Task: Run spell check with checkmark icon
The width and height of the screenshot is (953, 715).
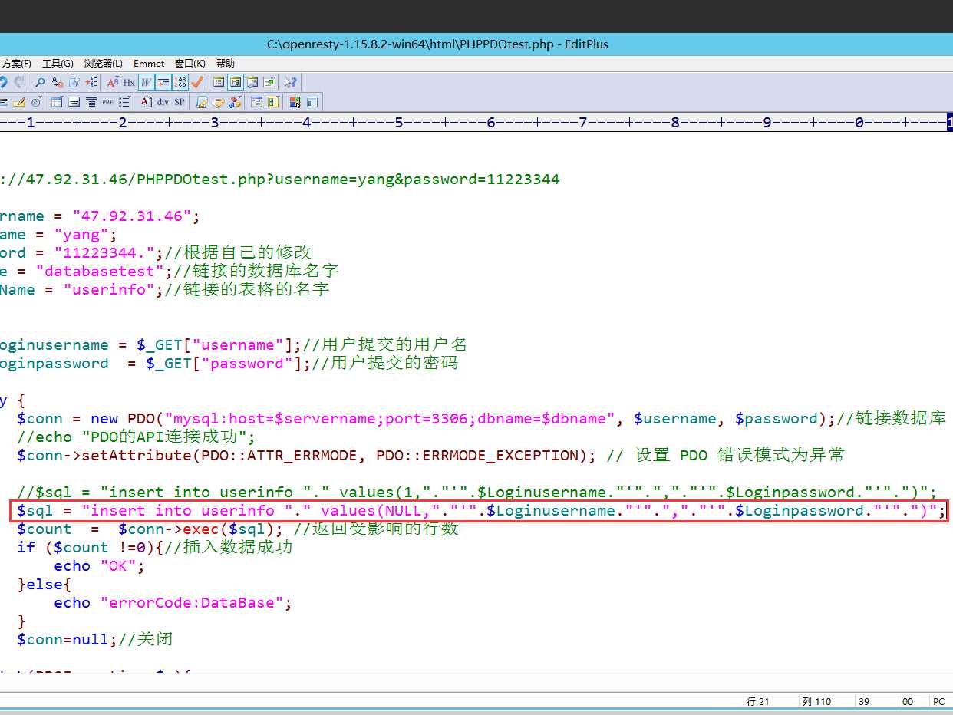Action: 197,82
